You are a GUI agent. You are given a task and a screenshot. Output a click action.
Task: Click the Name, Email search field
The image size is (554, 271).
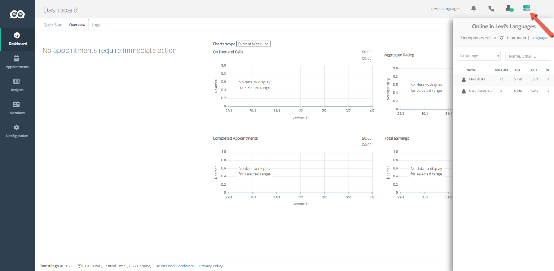pos(528,56)
